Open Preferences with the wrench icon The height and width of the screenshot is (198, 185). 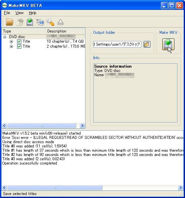(50, 22)
